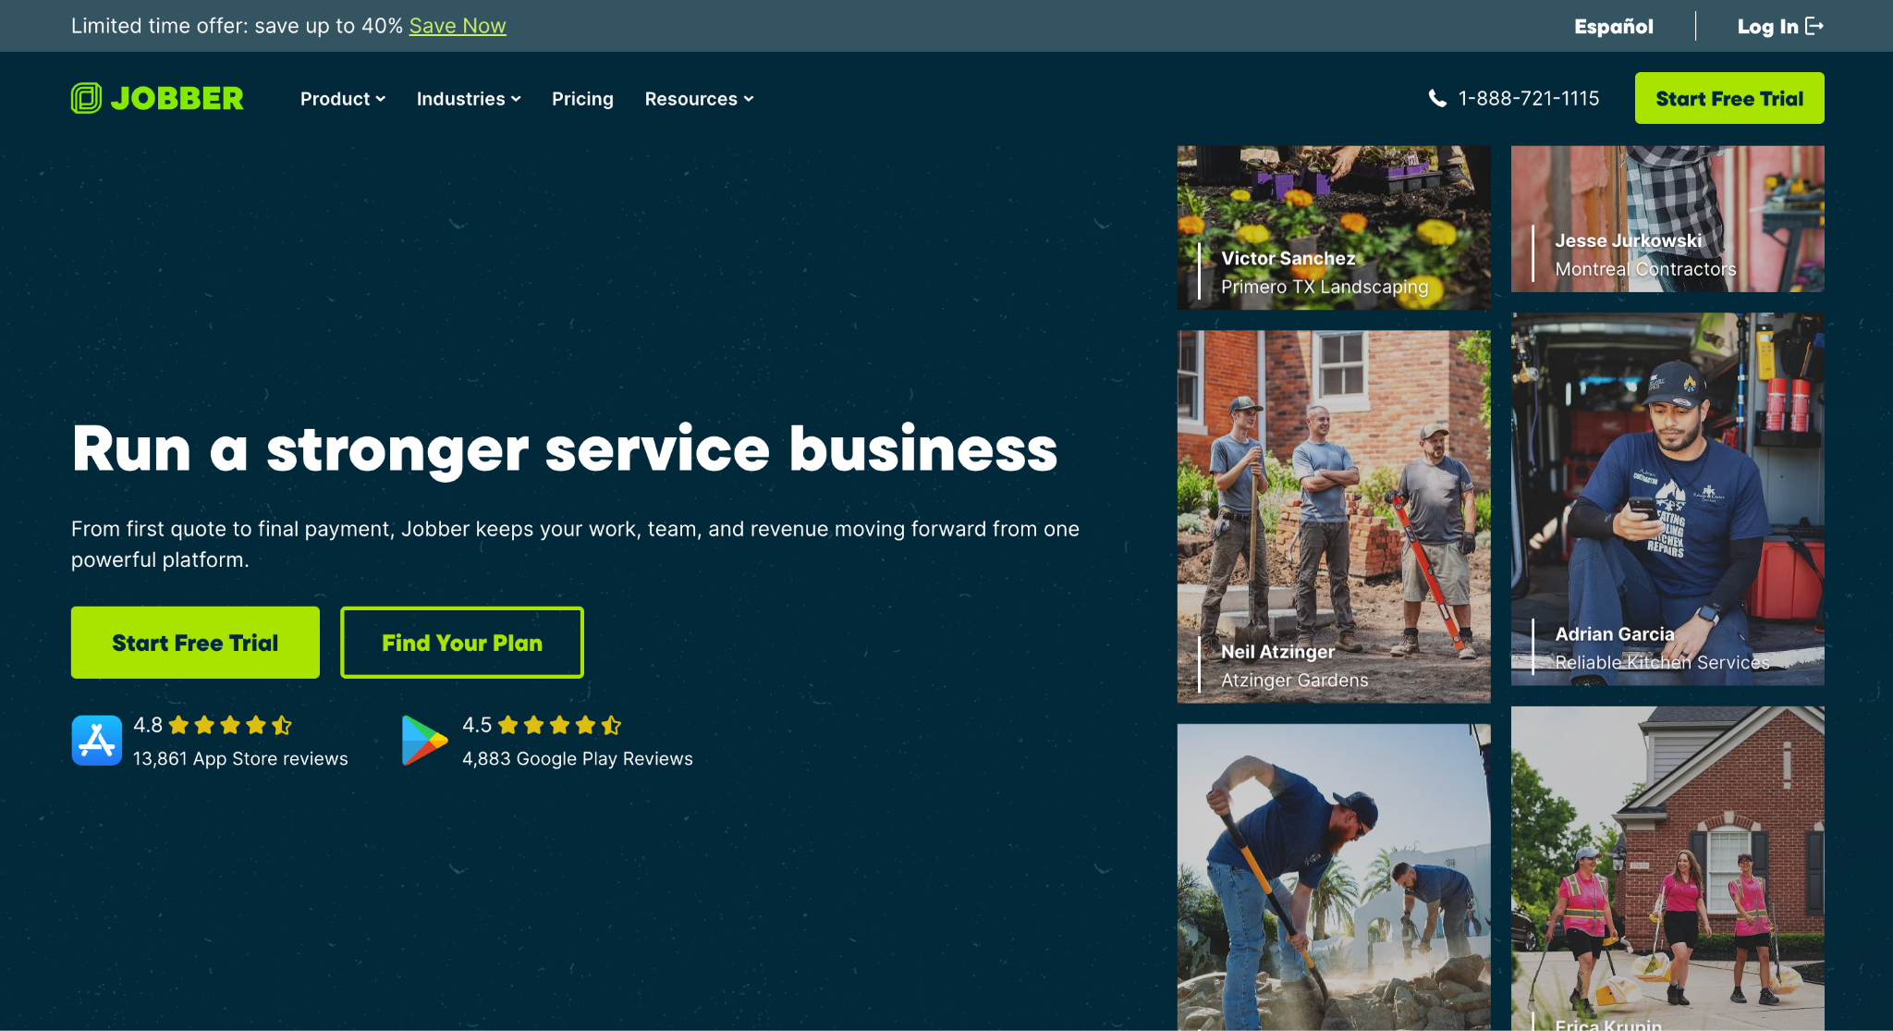Open the Jesse Jurkowski contractor photo
The image size is (1893, 1031).
(x=1667, y=219)
